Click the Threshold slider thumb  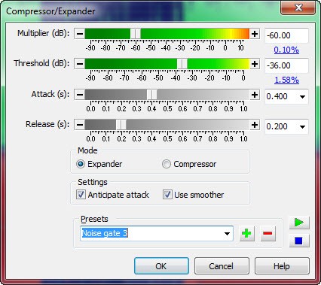pyautogui.click(x=182, y=64)
